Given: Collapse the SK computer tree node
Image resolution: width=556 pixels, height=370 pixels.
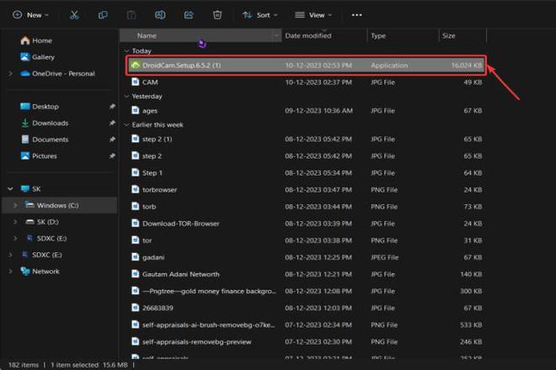Looking at the screenshot, I should (x=10, y=189).
